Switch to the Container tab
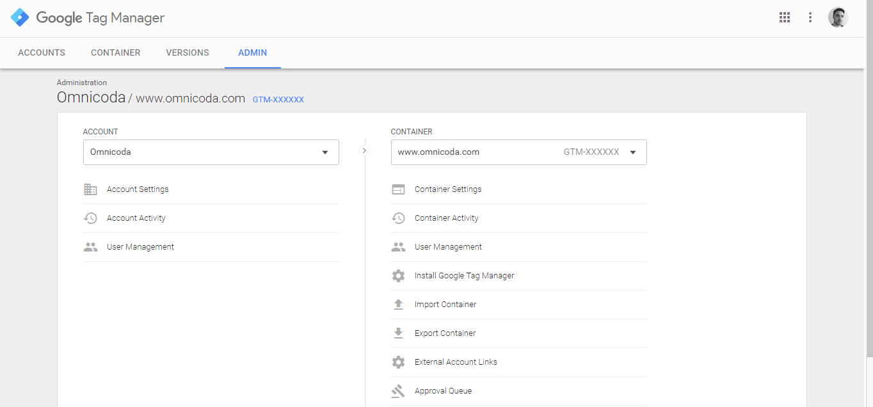873x407 pixels. click(116, 52)
